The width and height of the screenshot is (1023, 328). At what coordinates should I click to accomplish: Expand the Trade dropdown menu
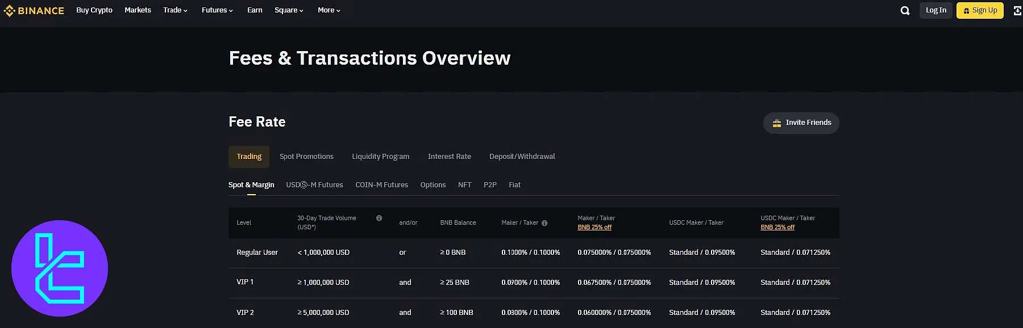175,10
